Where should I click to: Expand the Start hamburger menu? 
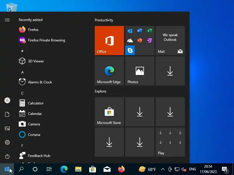(x=7, y=20)
